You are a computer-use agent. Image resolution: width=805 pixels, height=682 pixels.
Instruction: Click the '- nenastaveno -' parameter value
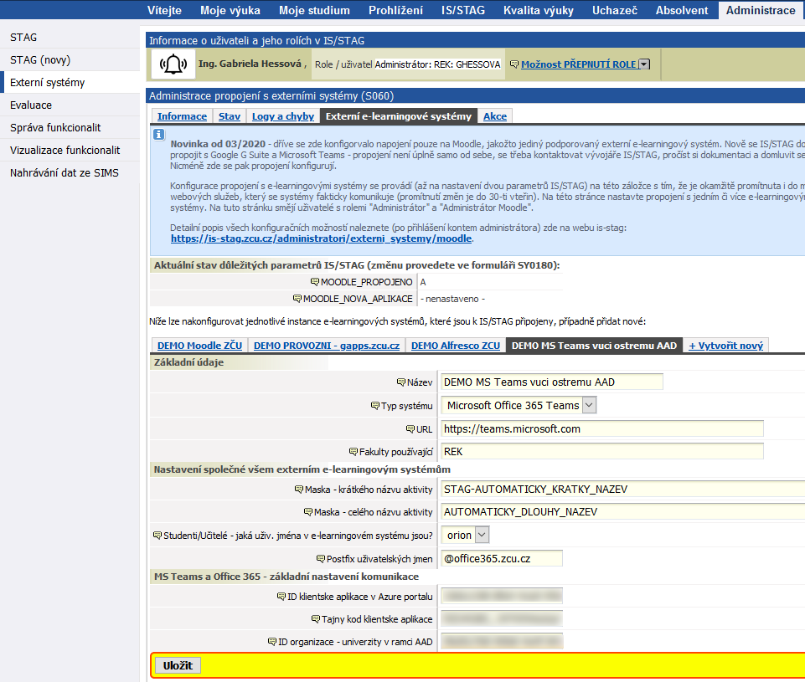[452, 299]
